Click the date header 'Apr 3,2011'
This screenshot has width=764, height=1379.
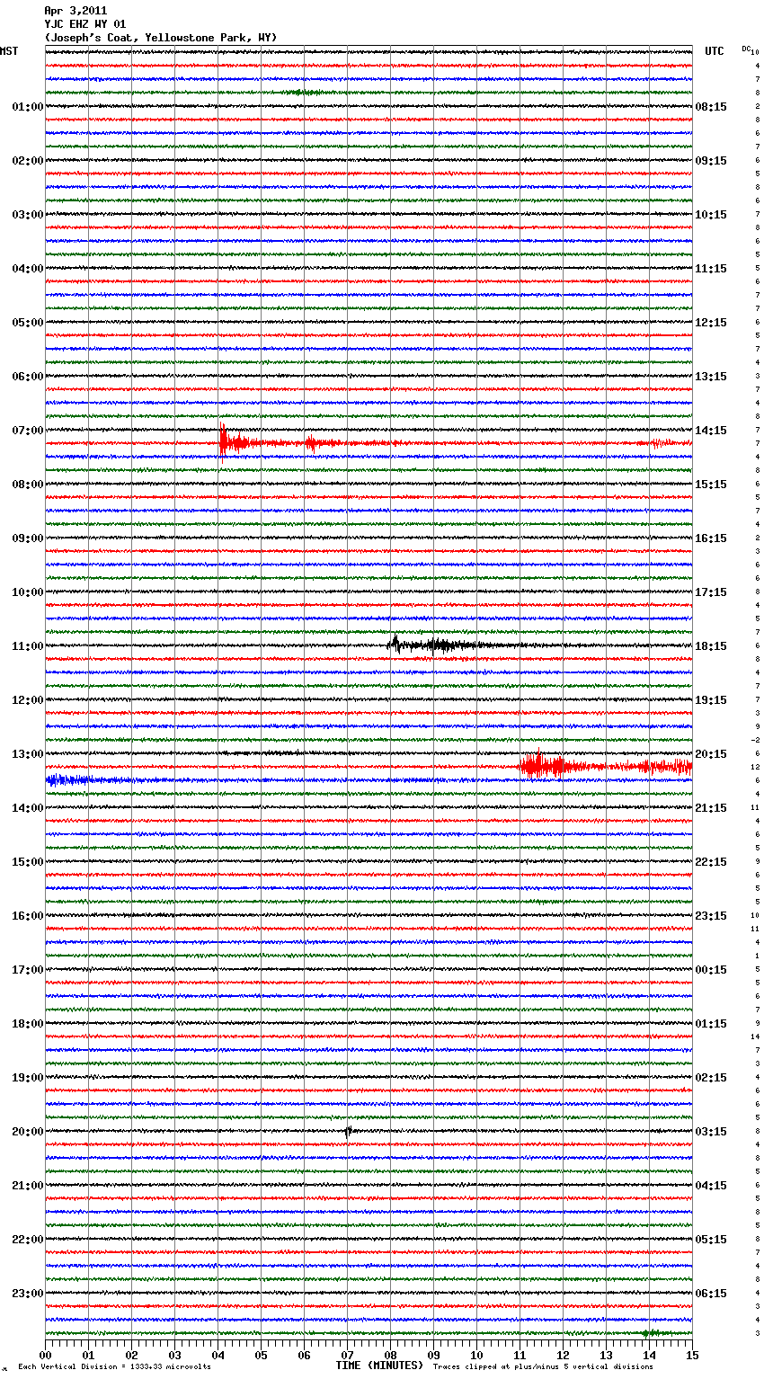point(76,11)
